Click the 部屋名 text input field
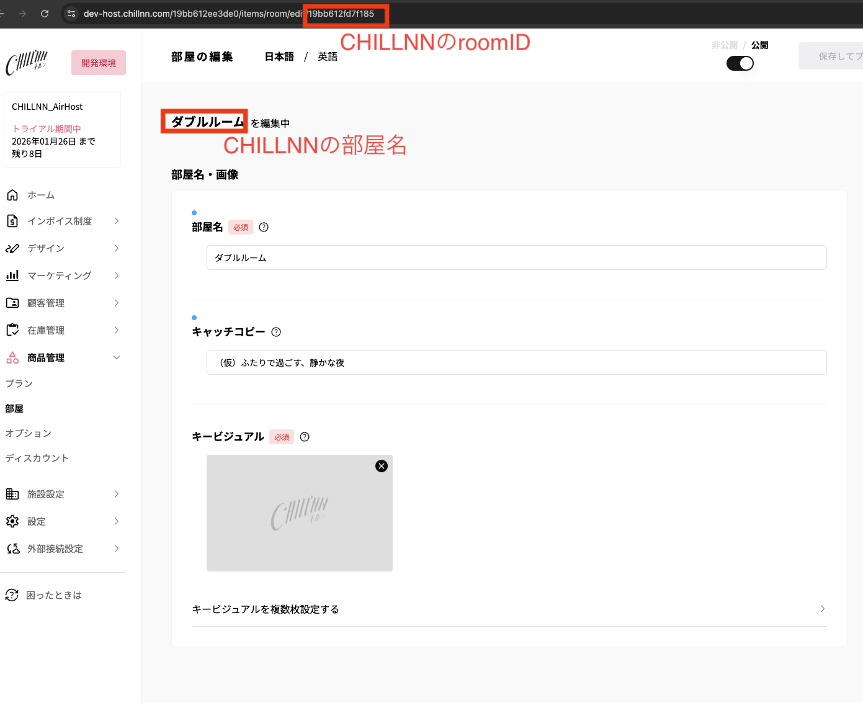863x703 pixels. [x=516, y=257]
